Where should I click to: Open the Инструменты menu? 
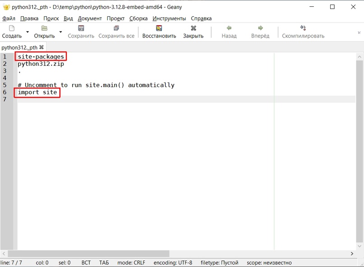coord(169,18)
